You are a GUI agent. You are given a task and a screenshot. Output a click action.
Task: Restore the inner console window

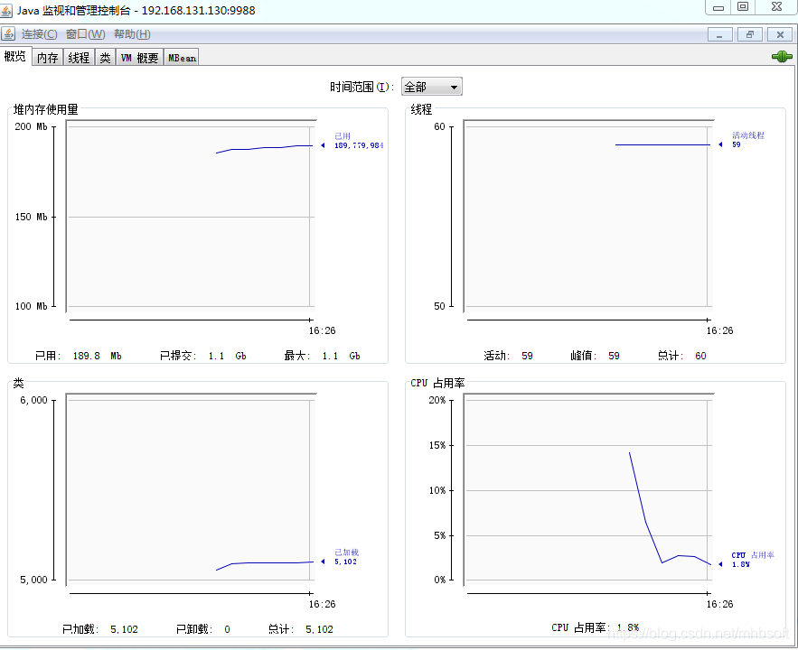tap(750, 34)
